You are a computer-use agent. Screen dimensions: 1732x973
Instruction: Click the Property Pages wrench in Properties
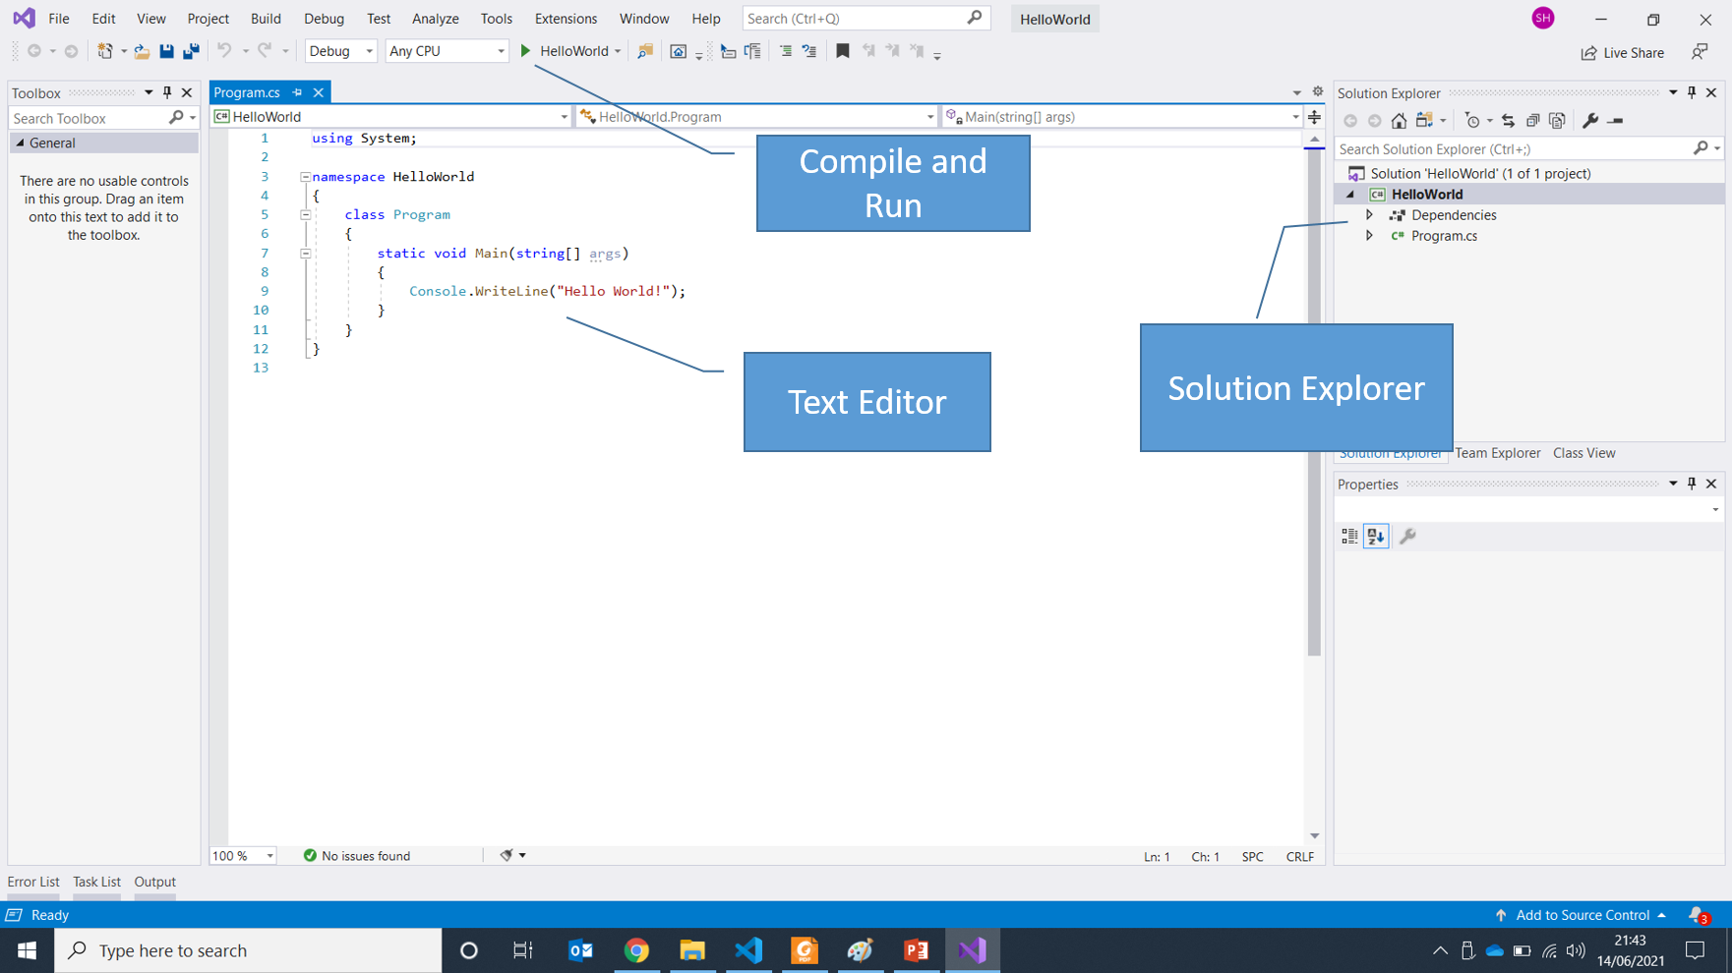(x=1407, y=537)
